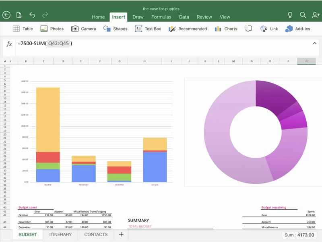The height and width of the screenshot is (242, 322).
Task: Open sharing options via the person icon
Action: pyautogui.click(x=316, y=15)
